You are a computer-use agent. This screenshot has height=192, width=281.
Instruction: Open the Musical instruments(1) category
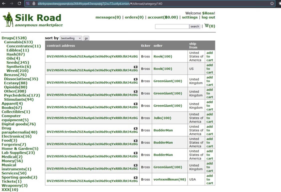coord(16,167)
